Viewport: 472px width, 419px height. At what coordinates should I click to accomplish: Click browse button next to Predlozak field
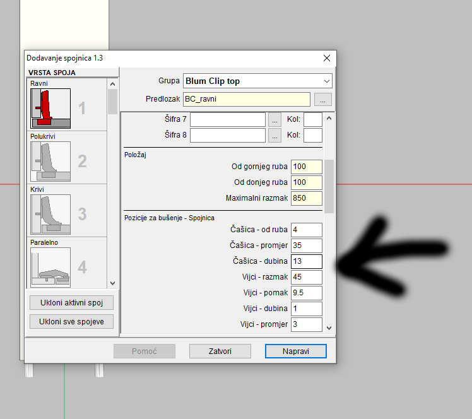click(x=322, y=100)
